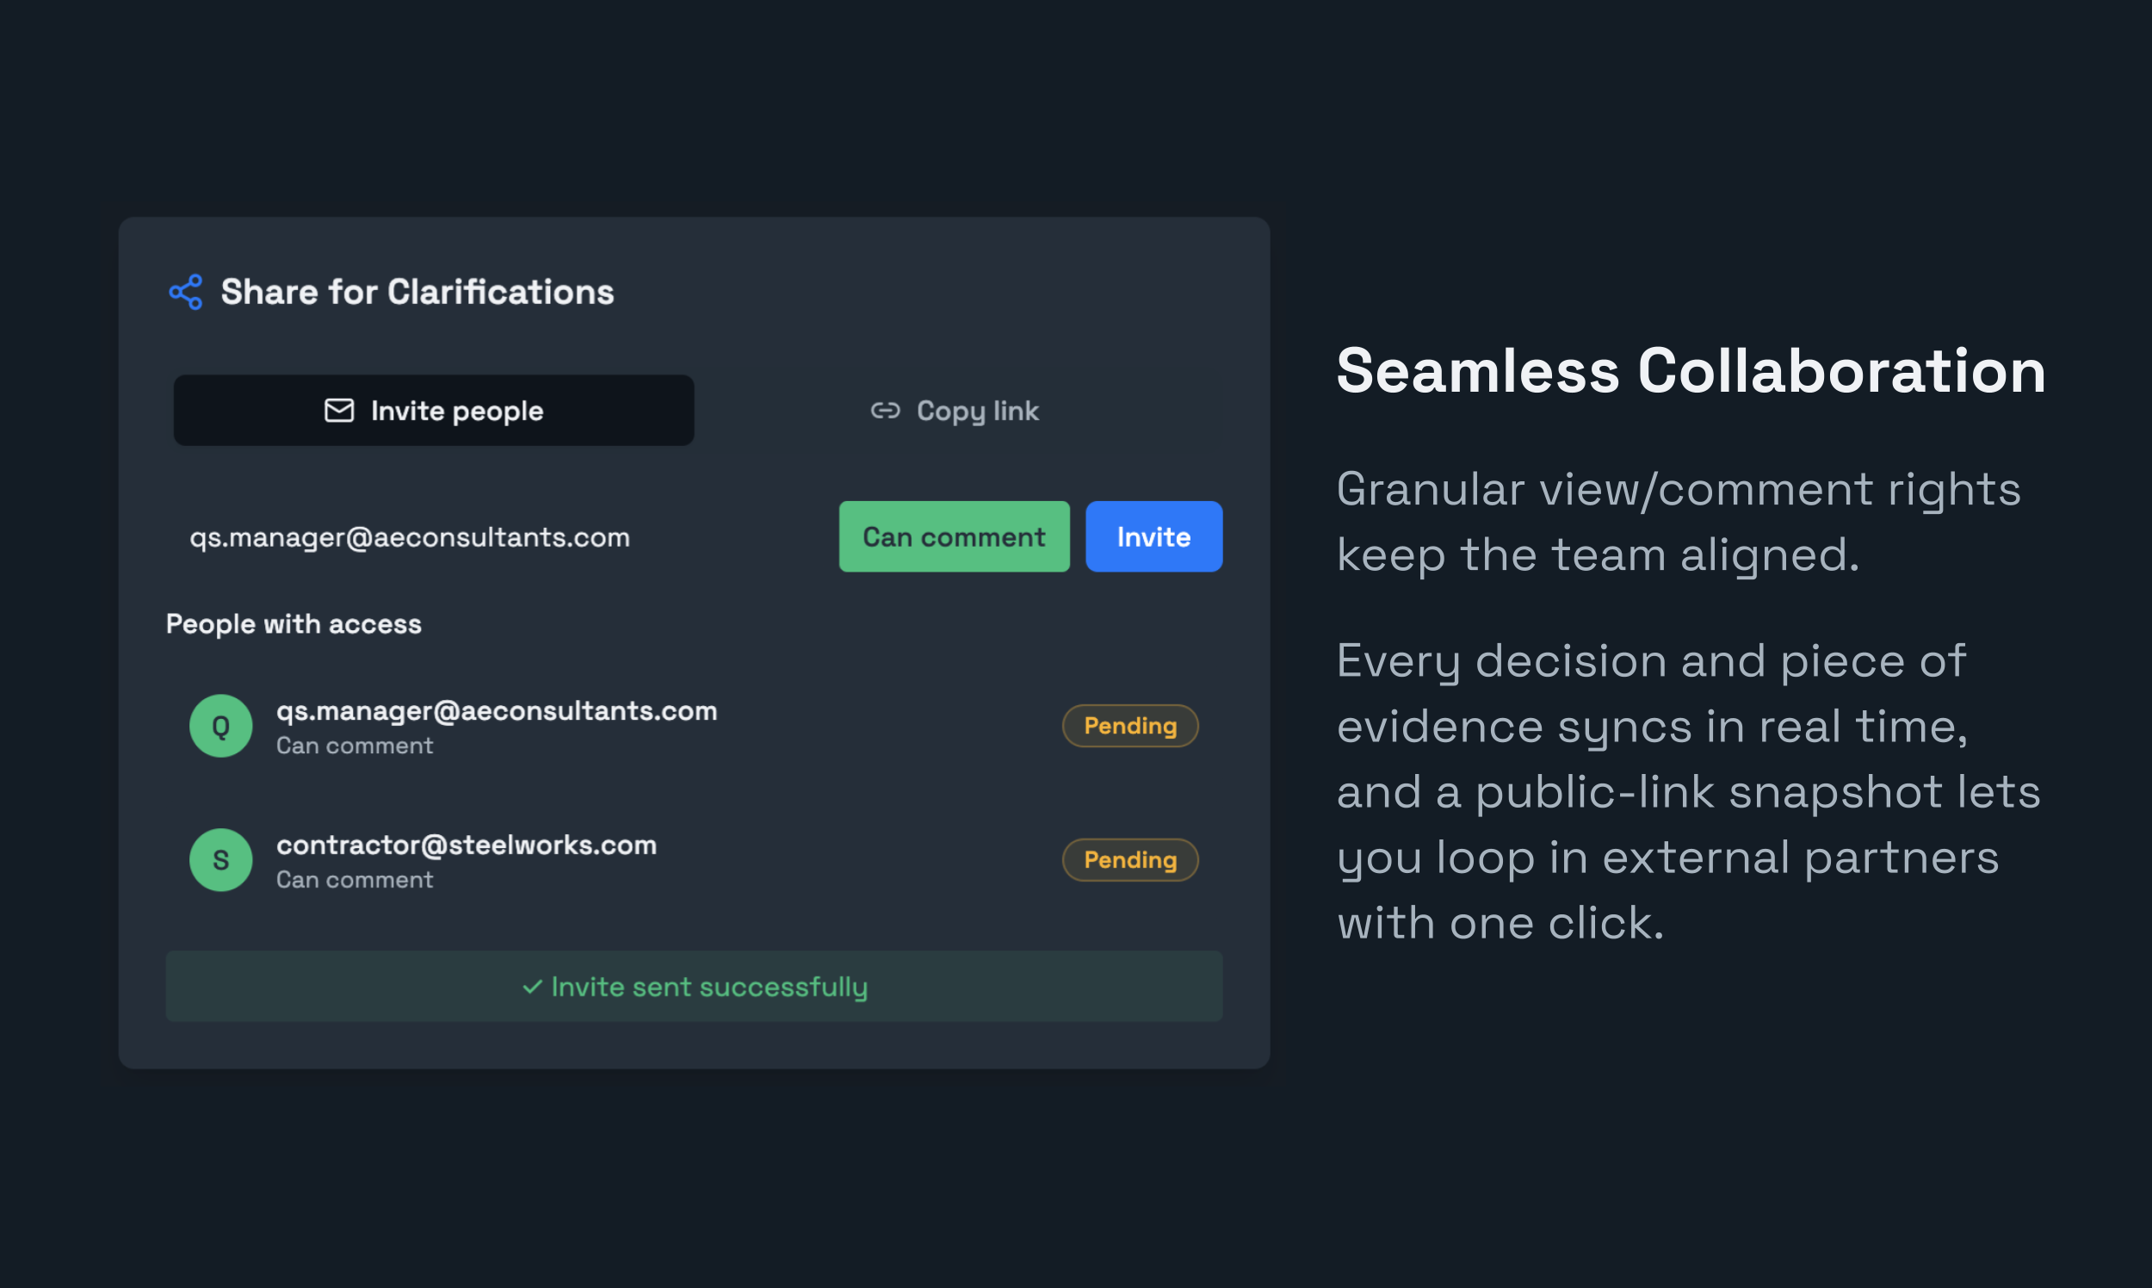Click the Share for Clarifications title
Viewport: 2152px width, 1288px height.
(417, 292)
